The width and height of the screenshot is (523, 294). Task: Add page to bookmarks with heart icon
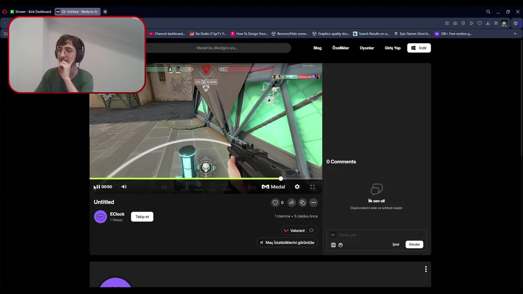click(480, 23)
